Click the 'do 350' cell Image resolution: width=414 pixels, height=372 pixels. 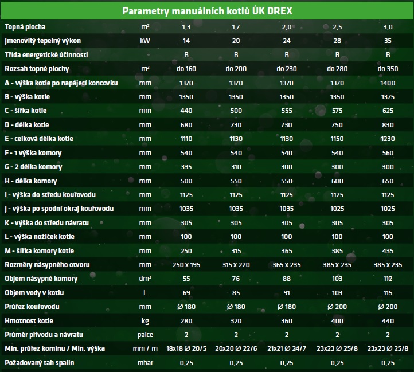(388, 69)
